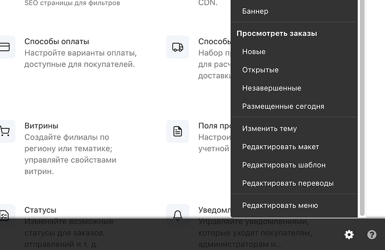Click the payment methods card icon
385x250 pixels.
4,47
